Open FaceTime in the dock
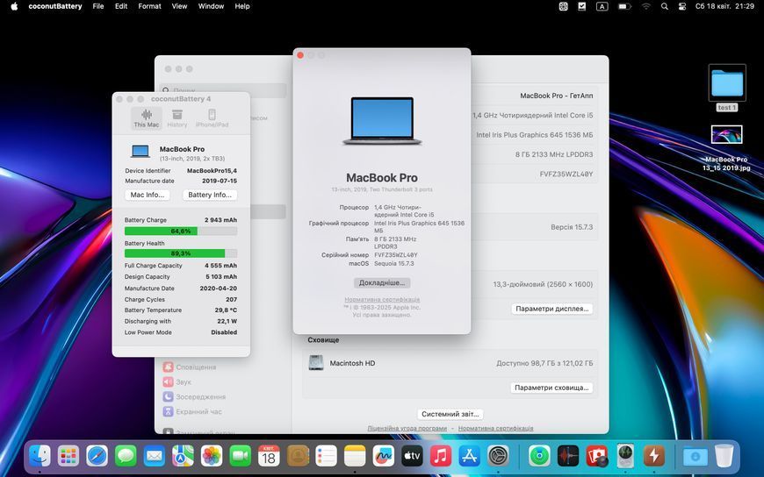Screen dimensions: 764x477 241,456
